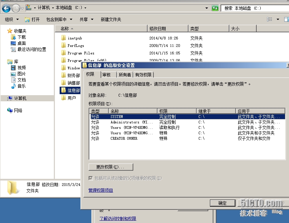Close the 高级安全设置 dialog
The height and width of the screenshot is (223, 289).
[288, 65]
